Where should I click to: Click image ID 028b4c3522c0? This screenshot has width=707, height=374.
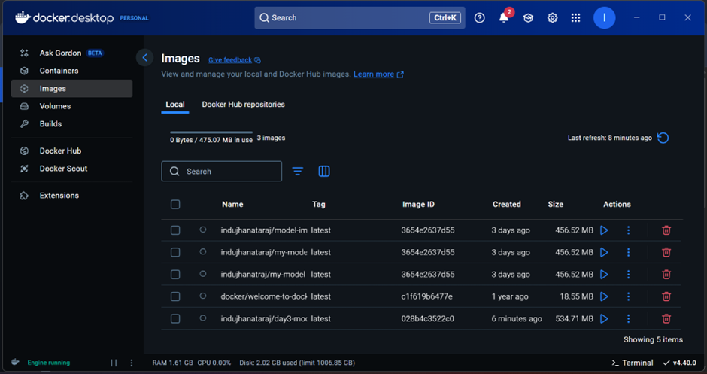(427, 318)
